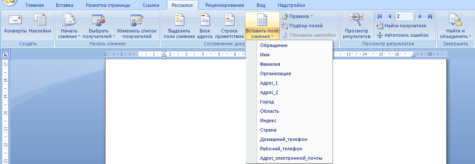Image resolution: width=475 pixels, height=164 pixels.
Task: Switch to Главная tab
Action: pos(34,5)
